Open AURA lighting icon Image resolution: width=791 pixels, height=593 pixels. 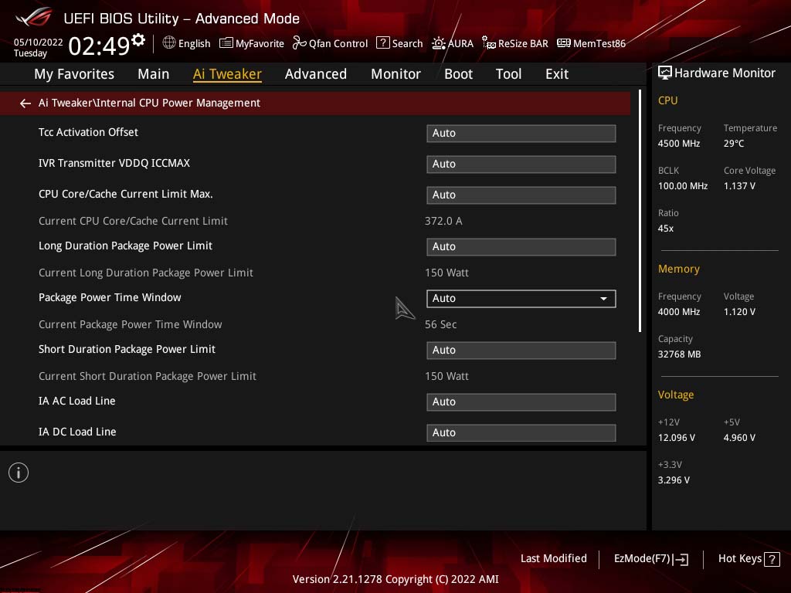439,43
